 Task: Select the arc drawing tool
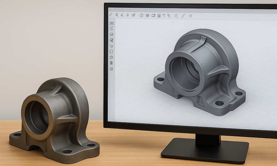[x=122, y=15]
